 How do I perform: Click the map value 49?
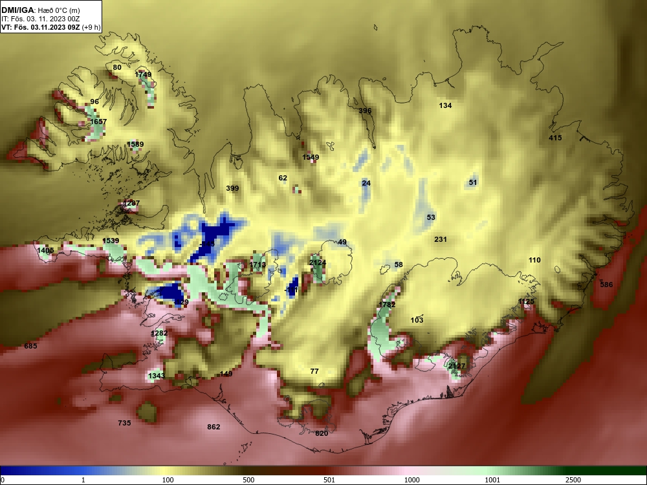(x=342, y=242)
